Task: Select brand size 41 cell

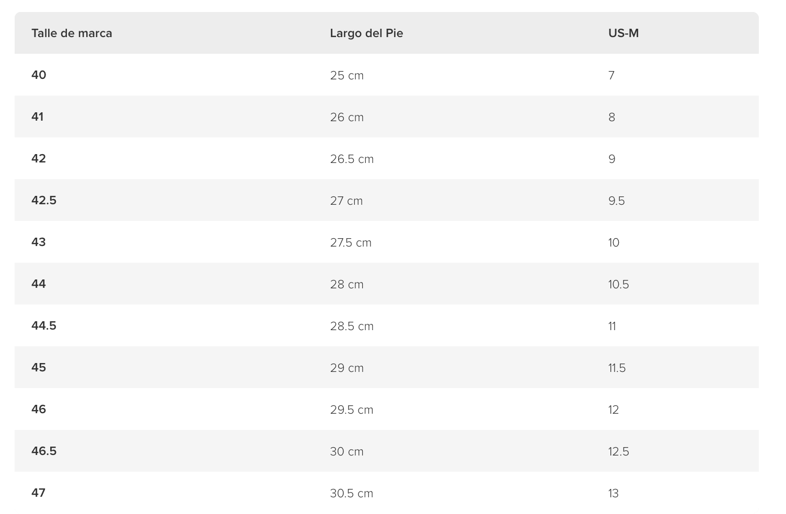Action: [38, 117]
